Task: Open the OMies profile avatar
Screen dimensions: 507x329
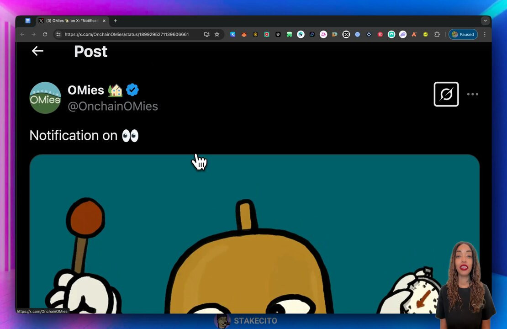Action: coord(45,98)
